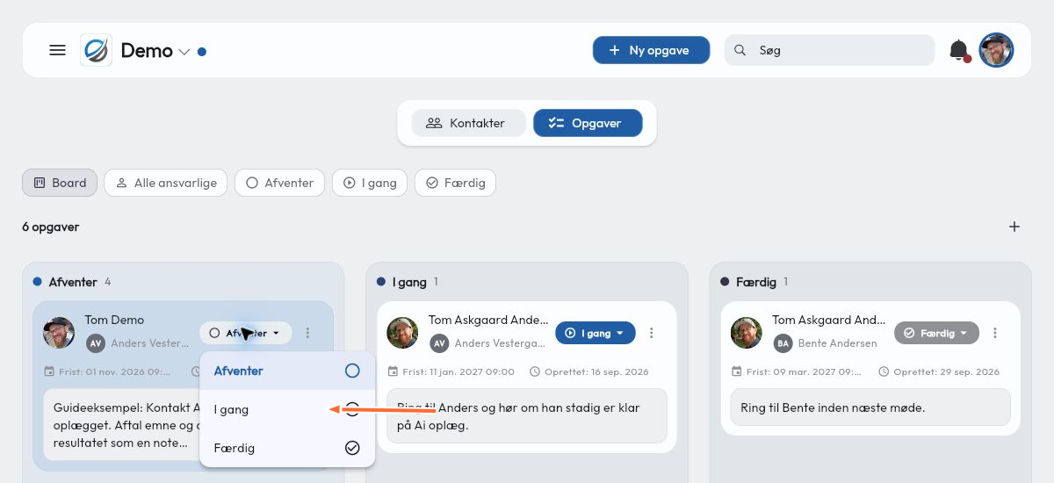Open more options on Færdig card
This screenshot has height=483, width=1054.
pos(995,333)
